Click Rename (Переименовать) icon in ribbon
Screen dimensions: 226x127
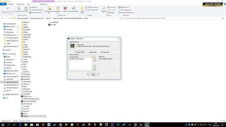coord(73,8)
